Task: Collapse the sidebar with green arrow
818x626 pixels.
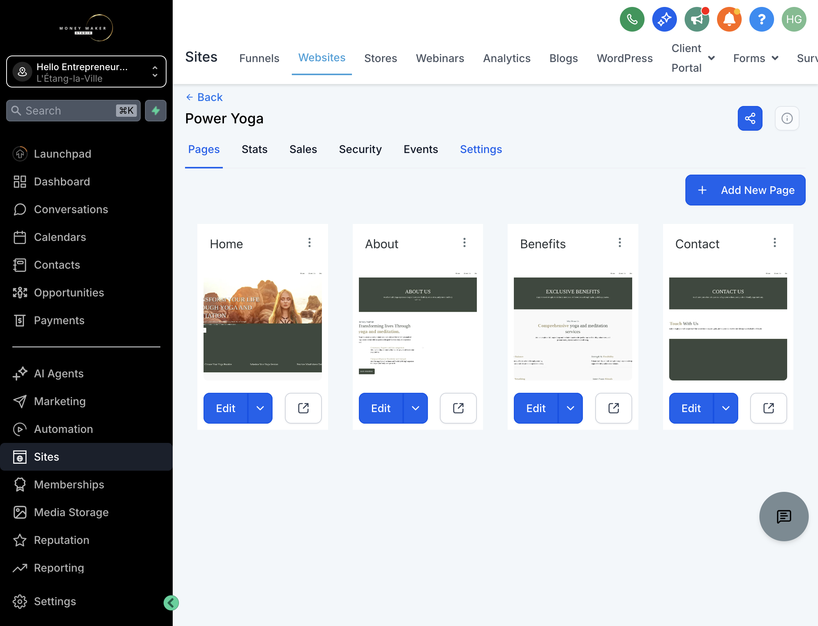Action: pyautogui.click(x=171, y=603)
